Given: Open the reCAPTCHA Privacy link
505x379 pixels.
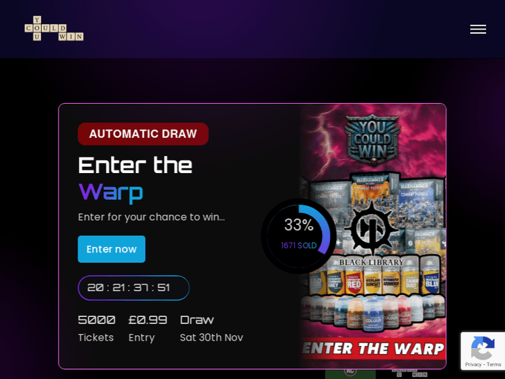Looking at the screenshot, I should coord(473,364).
